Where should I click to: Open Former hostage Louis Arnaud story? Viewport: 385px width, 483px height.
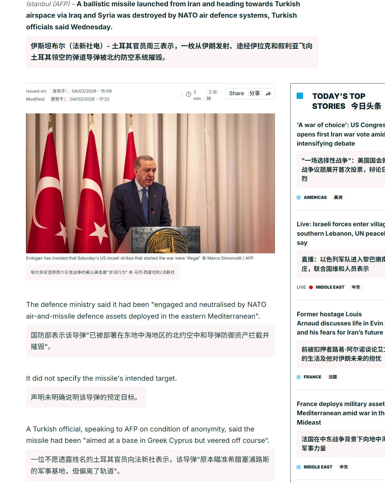(x=341, y=323)
